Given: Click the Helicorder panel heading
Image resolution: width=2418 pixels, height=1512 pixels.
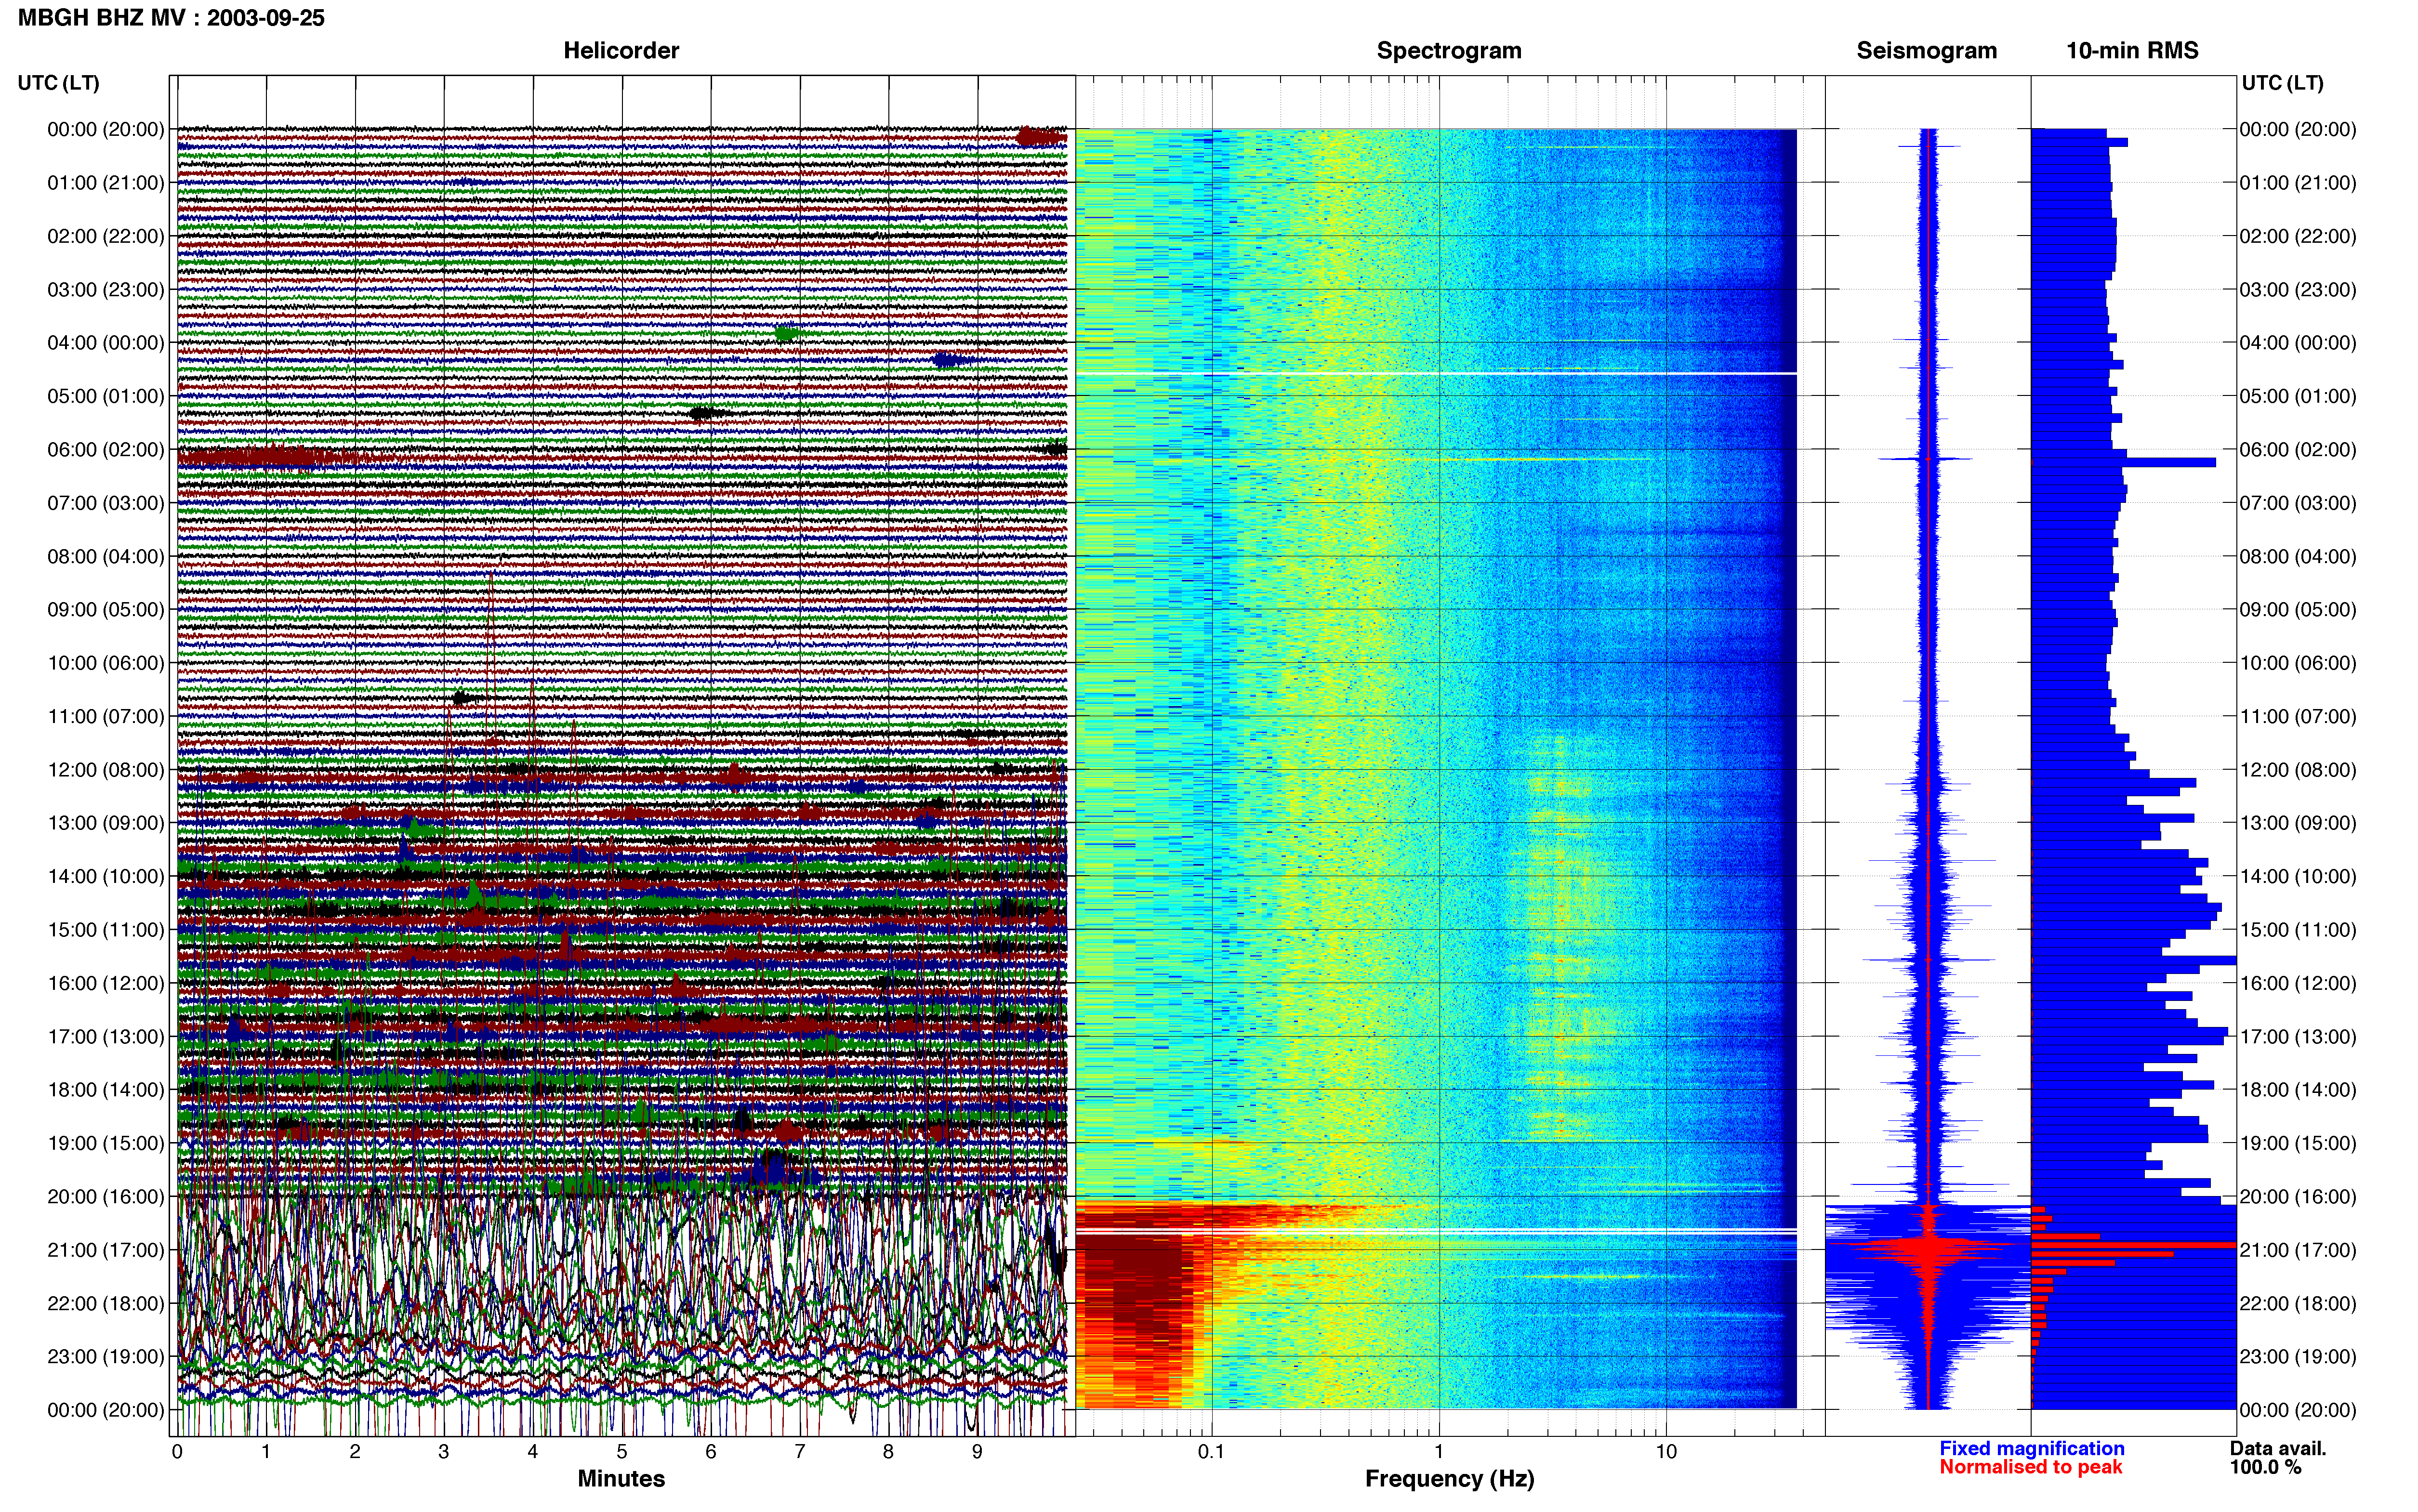Looking at the screenshot, I should tap(621, 51).
